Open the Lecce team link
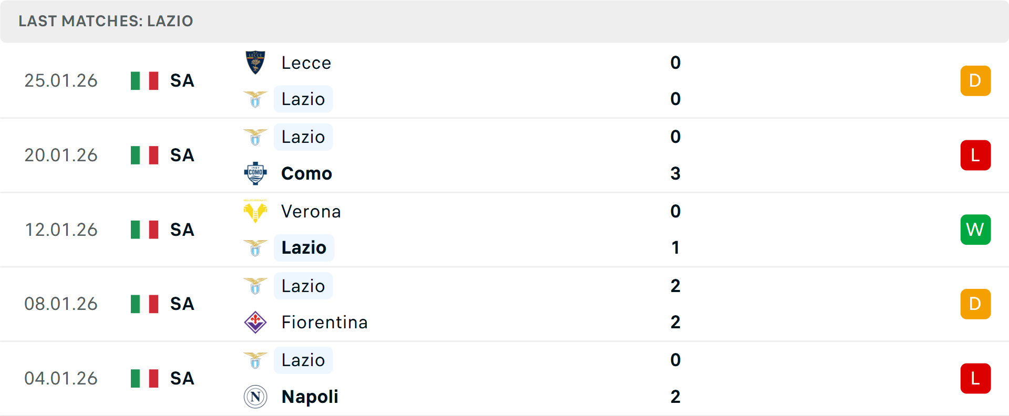1009x416 pixels. tap(306, 63)
